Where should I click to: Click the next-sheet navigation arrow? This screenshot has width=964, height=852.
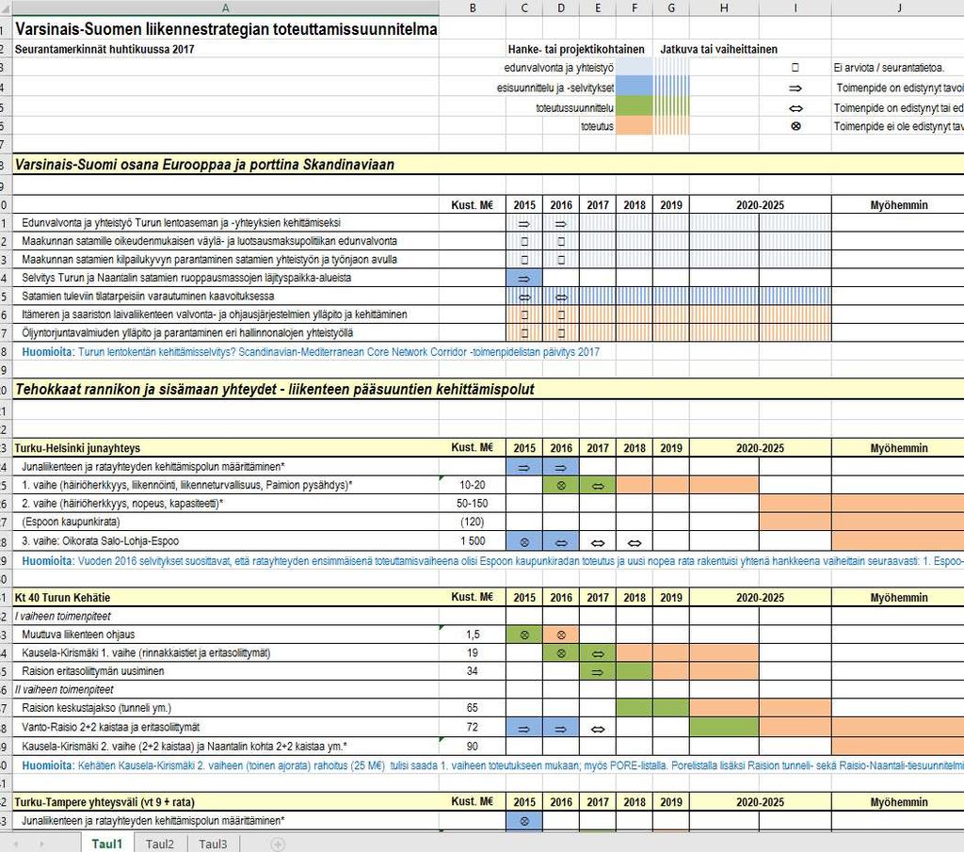coord(41,844)
